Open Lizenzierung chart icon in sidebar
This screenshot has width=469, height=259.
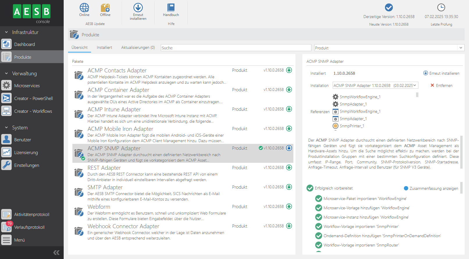coord(6,152)
